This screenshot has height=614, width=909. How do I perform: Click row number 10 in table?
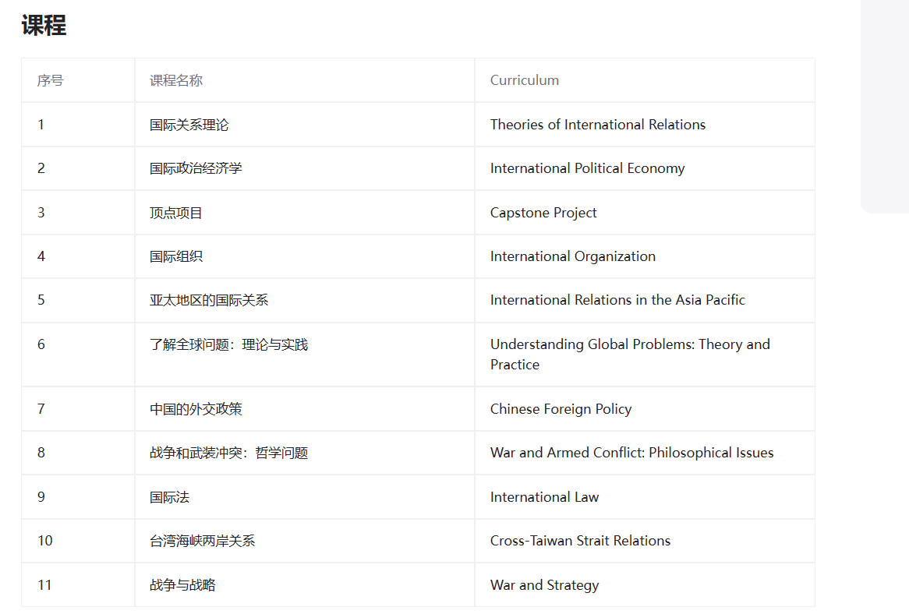tap(45, 541)
